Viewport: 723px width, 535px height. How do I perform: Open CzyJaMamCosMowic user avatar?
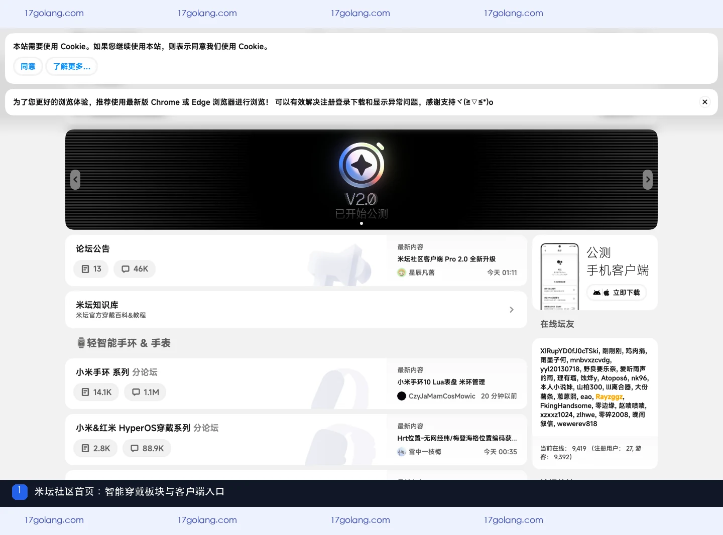tap(402, 396)
